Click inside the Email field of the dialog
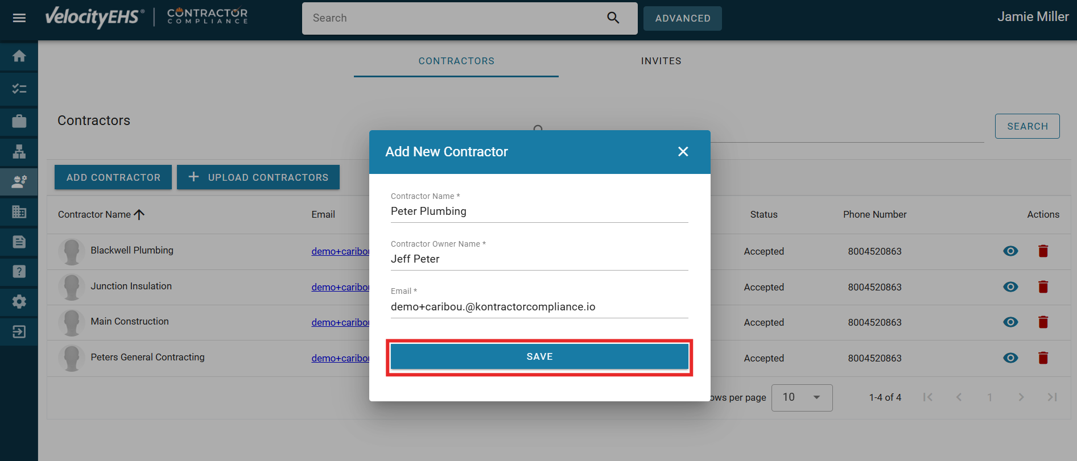The image size is (1077, 461). pos(539,306)
